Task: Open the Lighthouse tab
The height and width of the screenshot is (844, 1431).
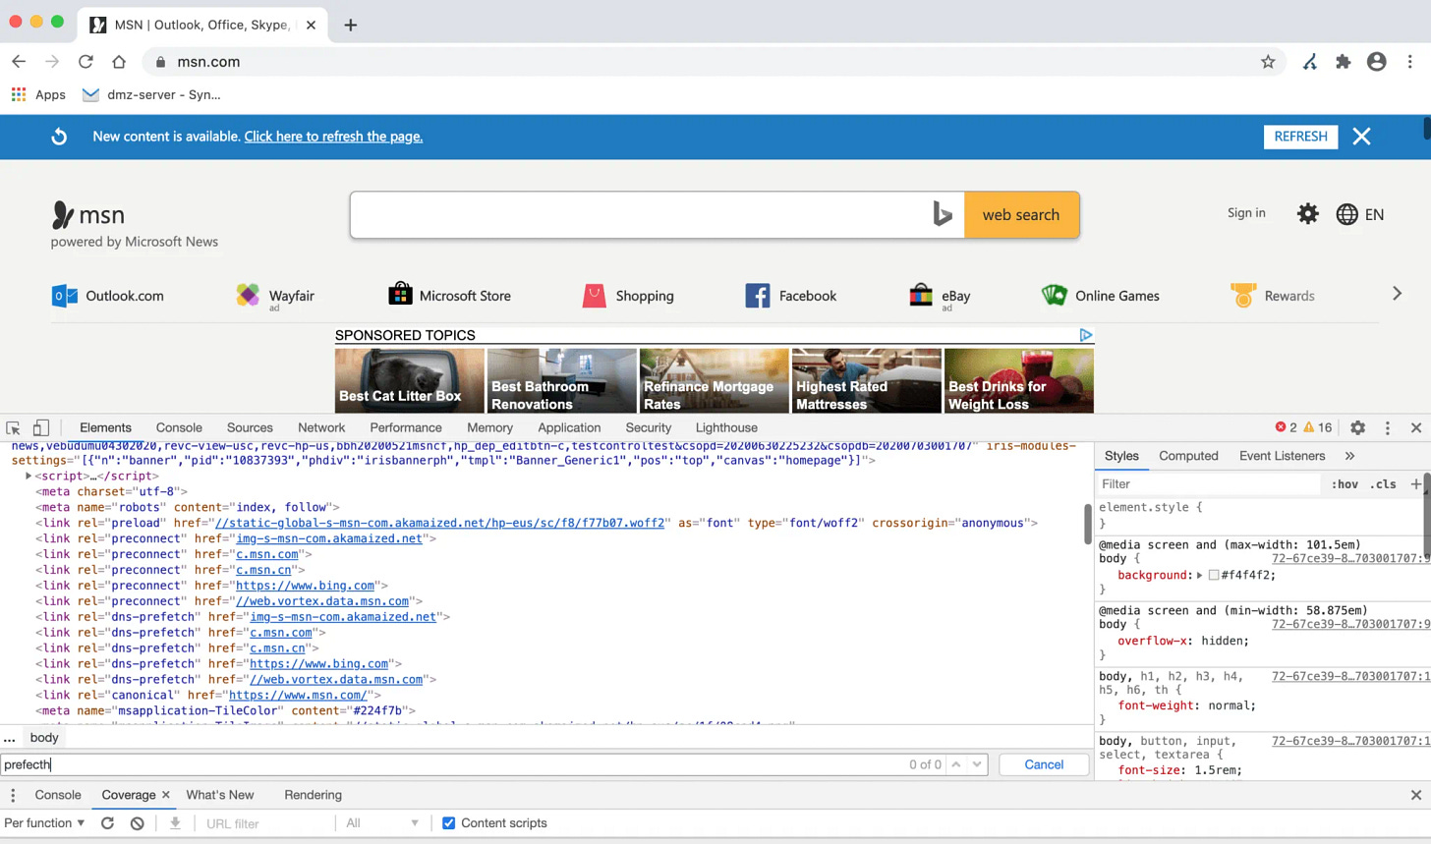Action: pos(726,427)
